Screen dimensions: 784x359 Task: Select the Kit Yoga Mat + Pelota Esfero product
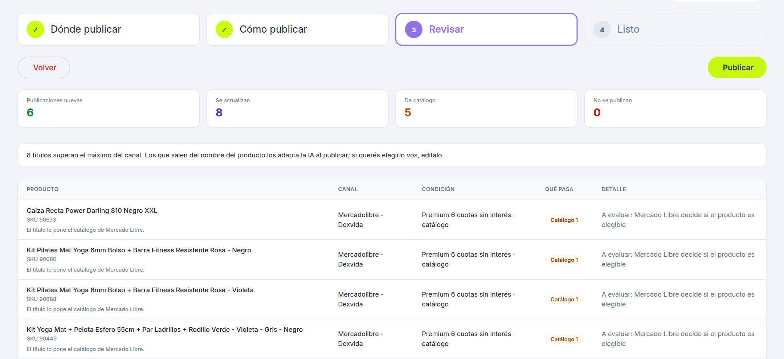(x=164, y=330)
